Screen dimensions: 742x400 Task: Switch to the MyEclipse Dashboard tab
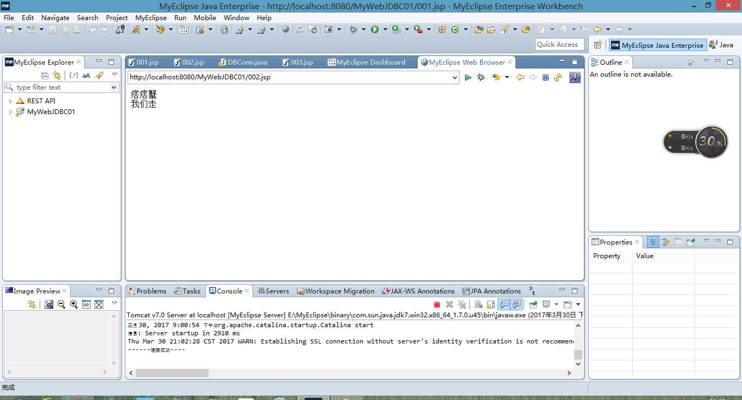[367, 62]
